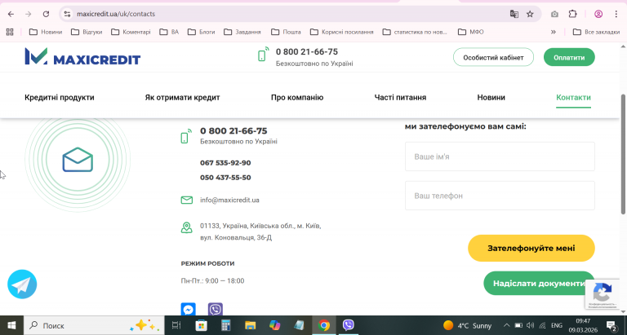Click the large envelope illustration
The image size is (627, 335).
[x=78, y=160]
